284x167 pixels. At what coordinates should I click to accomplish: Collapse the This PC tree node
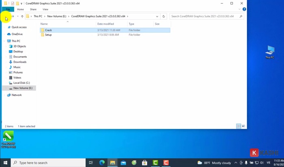4,41
